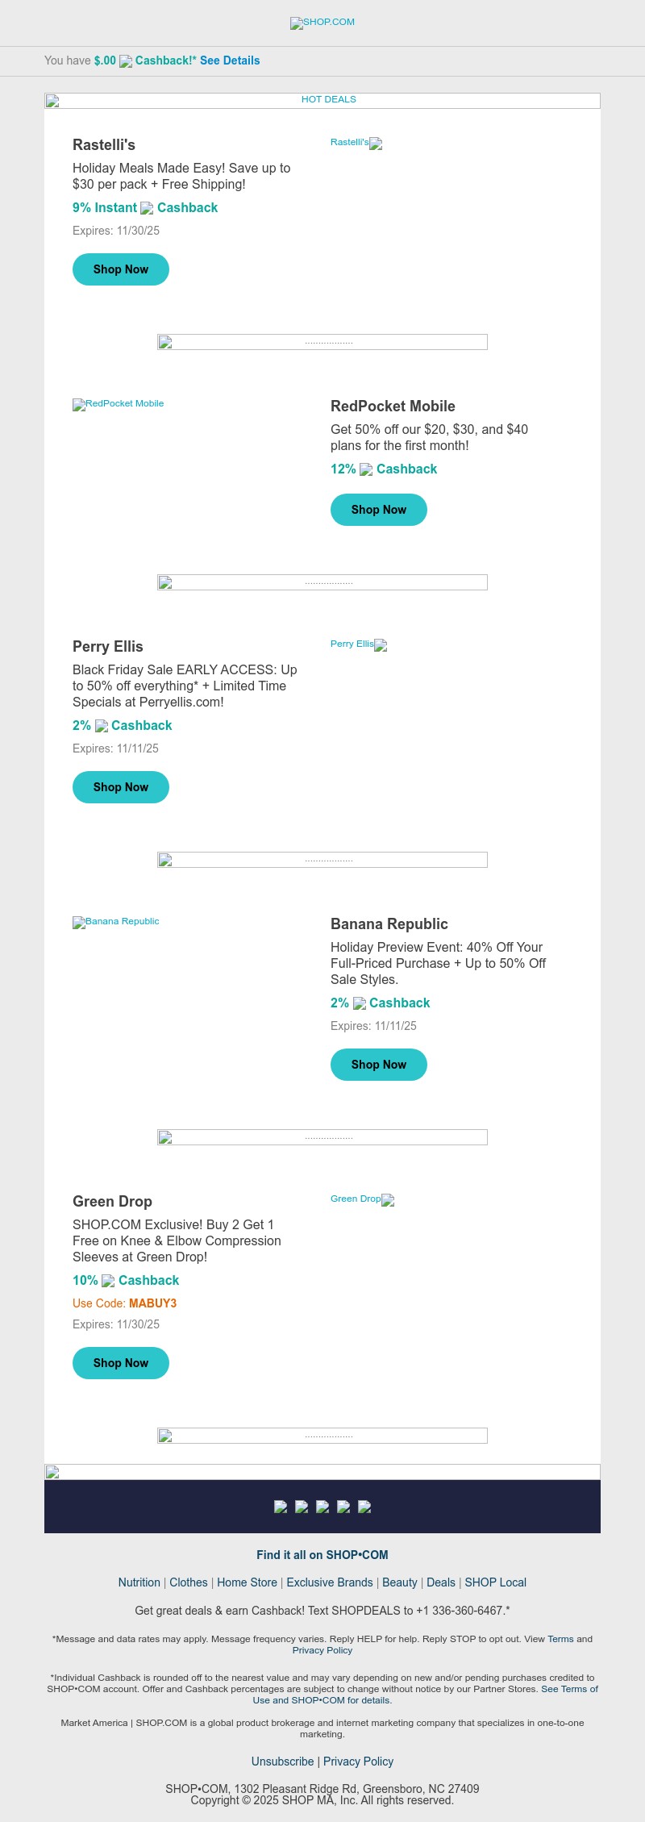Open the See Details cashback link
The image size is (645, 1822).
click(x=230, y=60)
